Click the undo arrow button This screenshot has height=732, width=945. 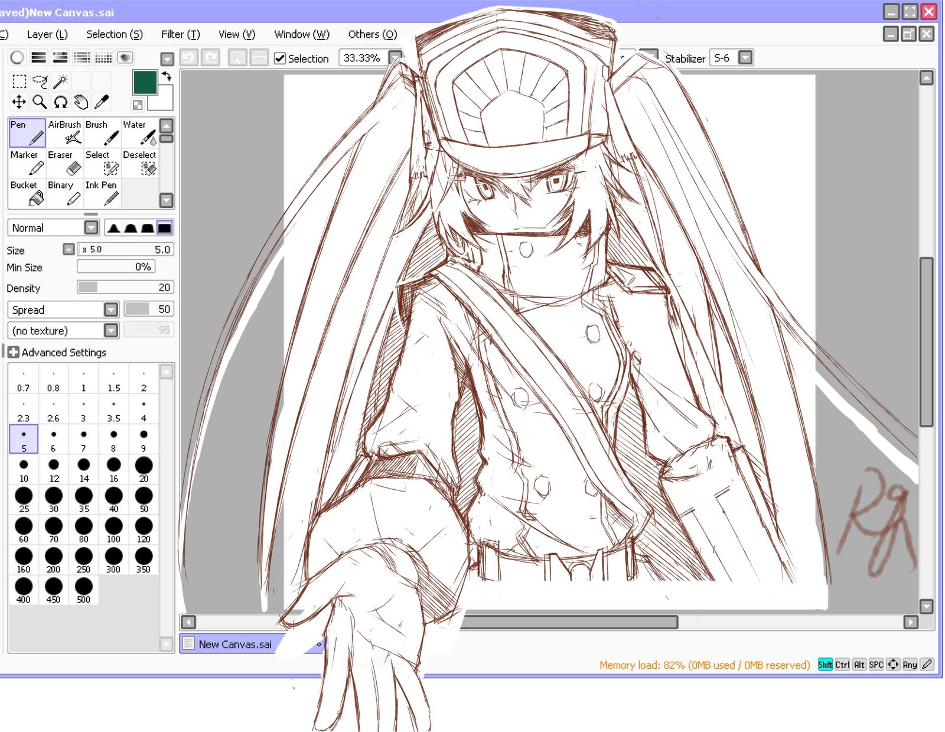coord(188,57)
